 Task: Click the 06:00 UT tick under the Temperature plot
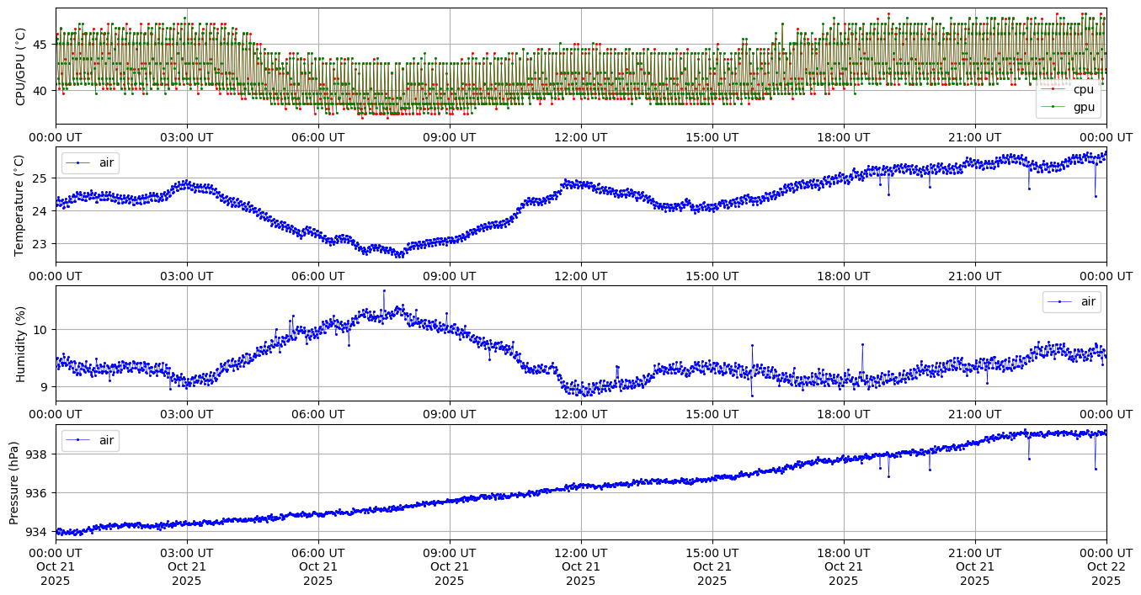pos(317,276)
